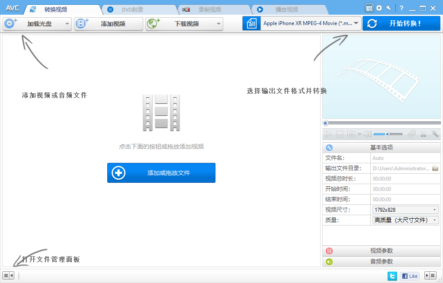Click the refresh icon on 开始转换
Viewport: 443px width, 283px height.
[x=372, y=23]
